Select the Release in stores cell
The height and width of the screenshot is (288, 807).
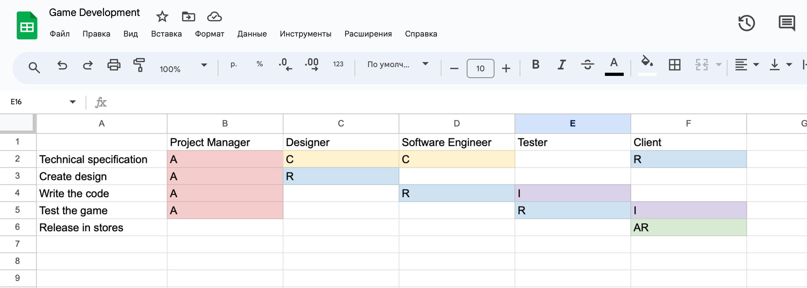102,227
